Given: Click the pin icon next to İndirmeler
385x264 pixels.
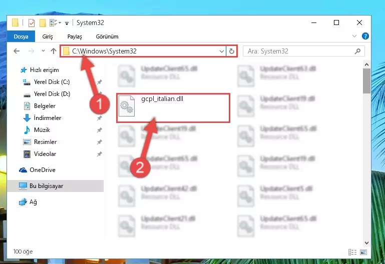Looking at the screenshot, I should (x=99, y=118).
